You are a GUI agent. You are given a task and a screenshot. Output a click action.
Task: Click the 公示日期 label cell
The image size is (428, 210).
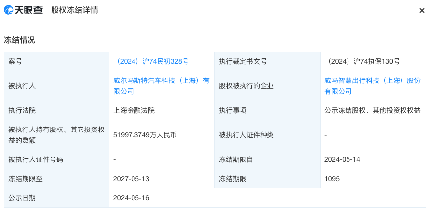click(57, 198)
